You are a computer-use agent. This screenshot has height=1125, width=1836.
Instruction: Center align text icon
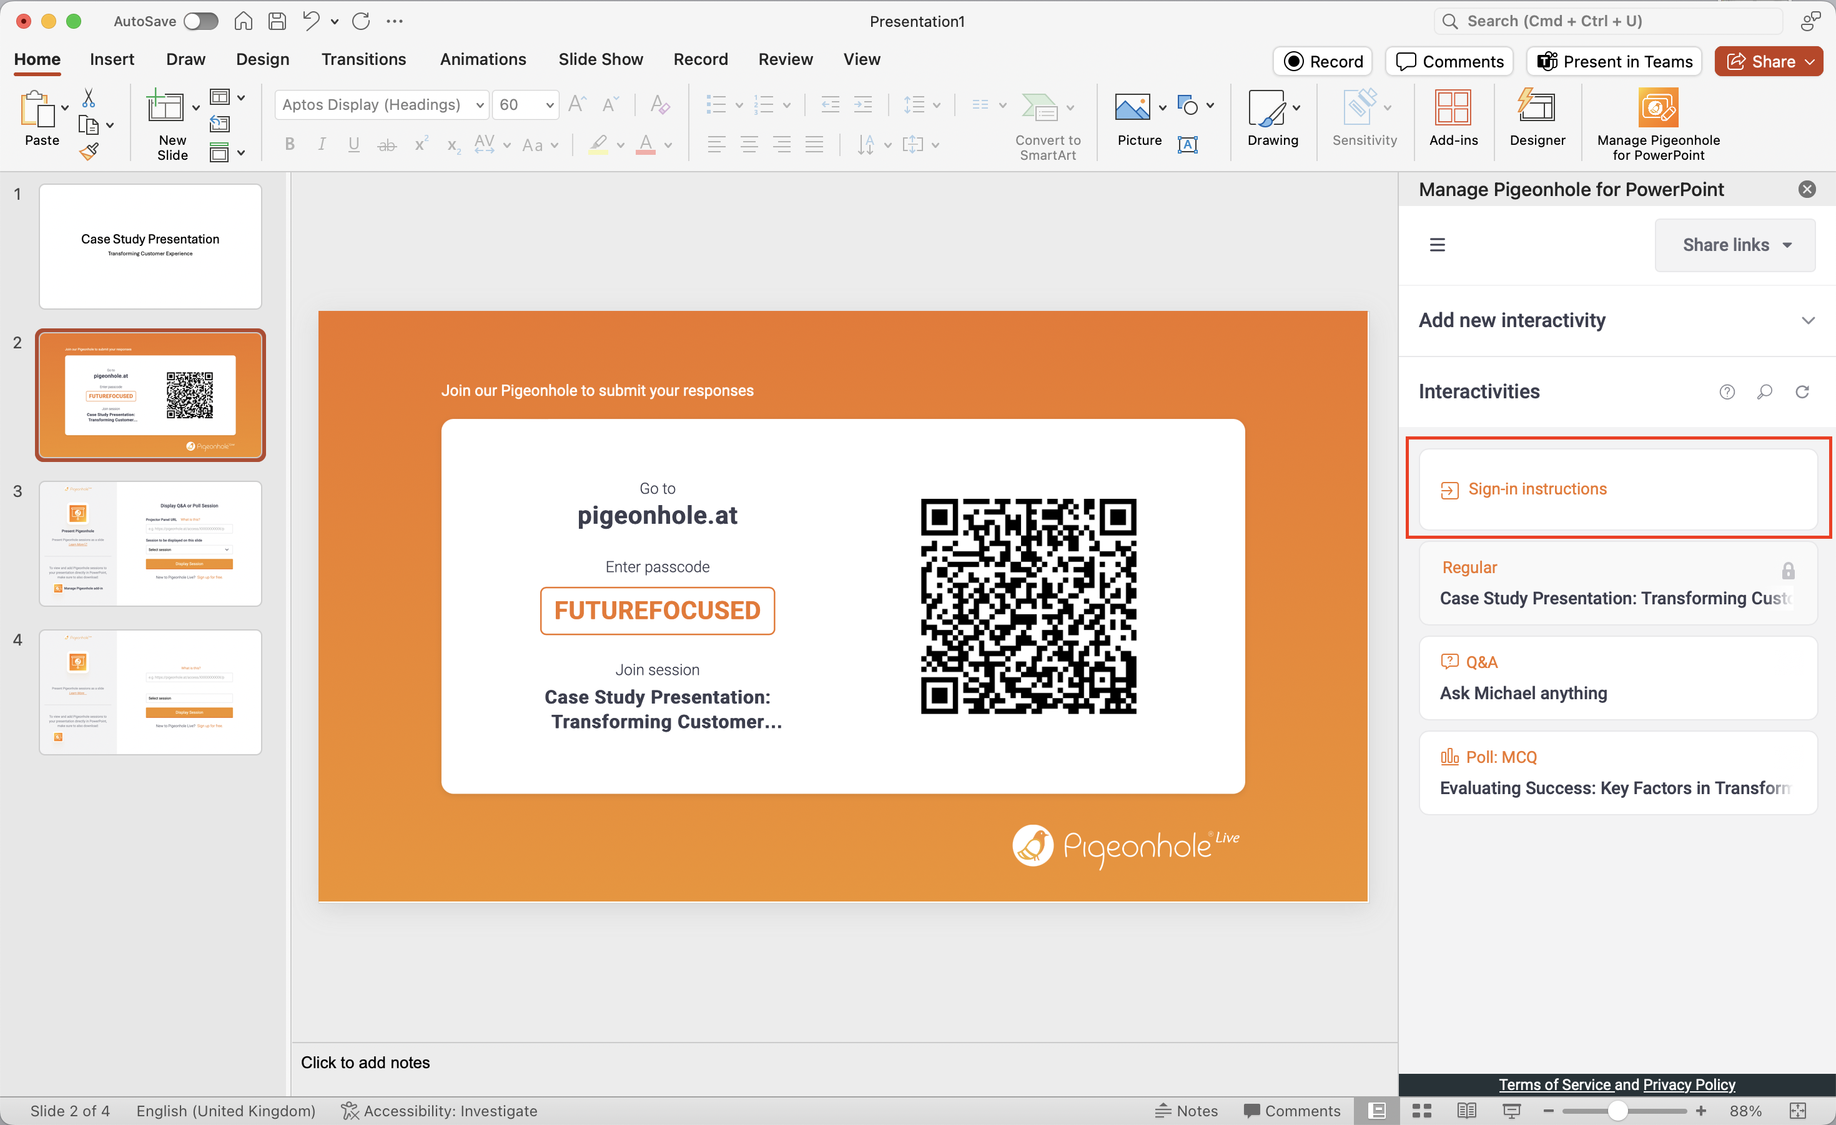pos(749,144)
